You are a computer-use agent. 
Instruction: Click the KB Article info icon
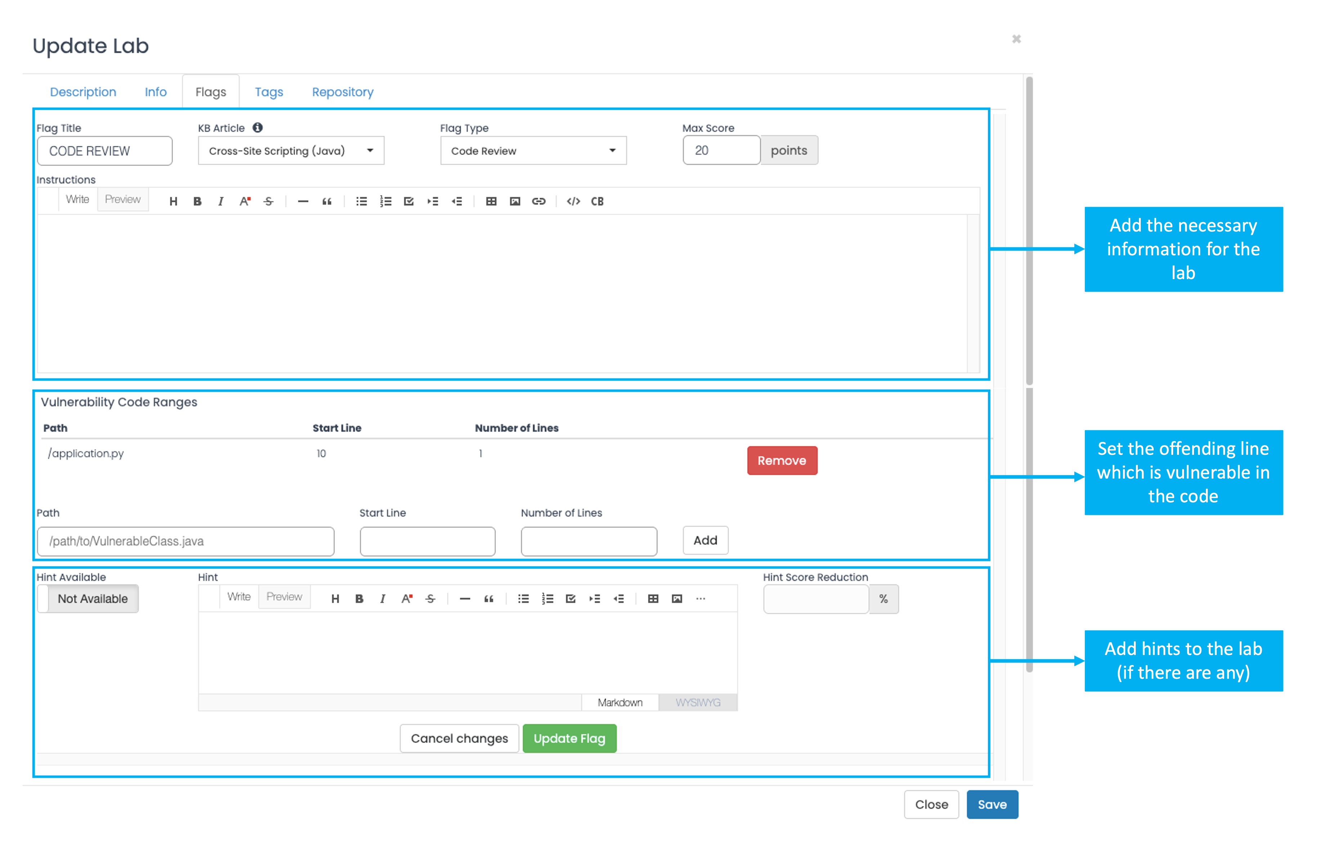pyautogui.click(x=258, y=128)
